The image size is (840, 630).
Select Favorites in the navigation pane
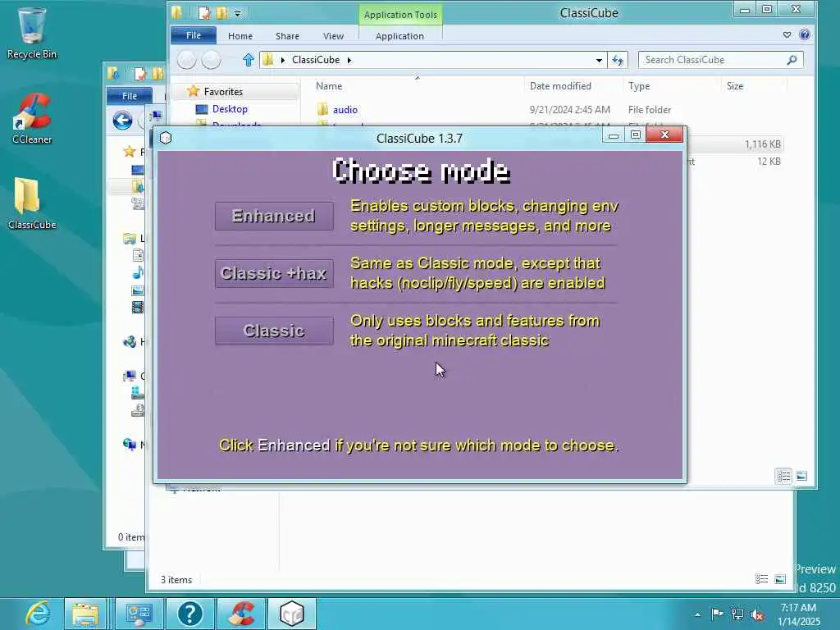(x=223, y=92)
